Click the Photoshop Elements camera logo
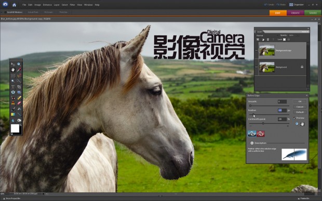This screenshot has height=201, width=322. click(5, 4)
